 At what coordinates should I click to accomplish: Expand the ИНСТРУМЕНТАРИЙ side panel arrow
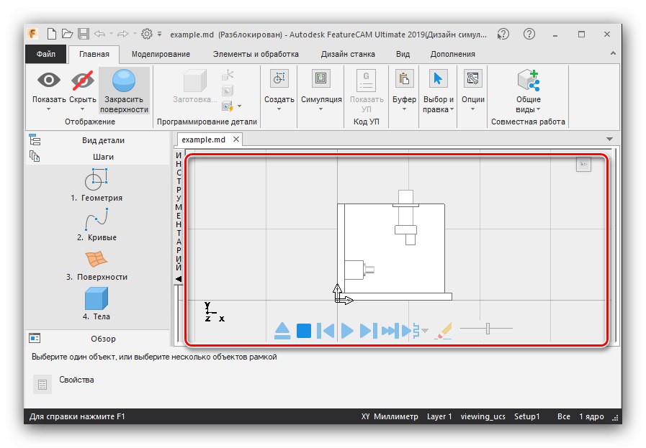click(x=179, y=279)
